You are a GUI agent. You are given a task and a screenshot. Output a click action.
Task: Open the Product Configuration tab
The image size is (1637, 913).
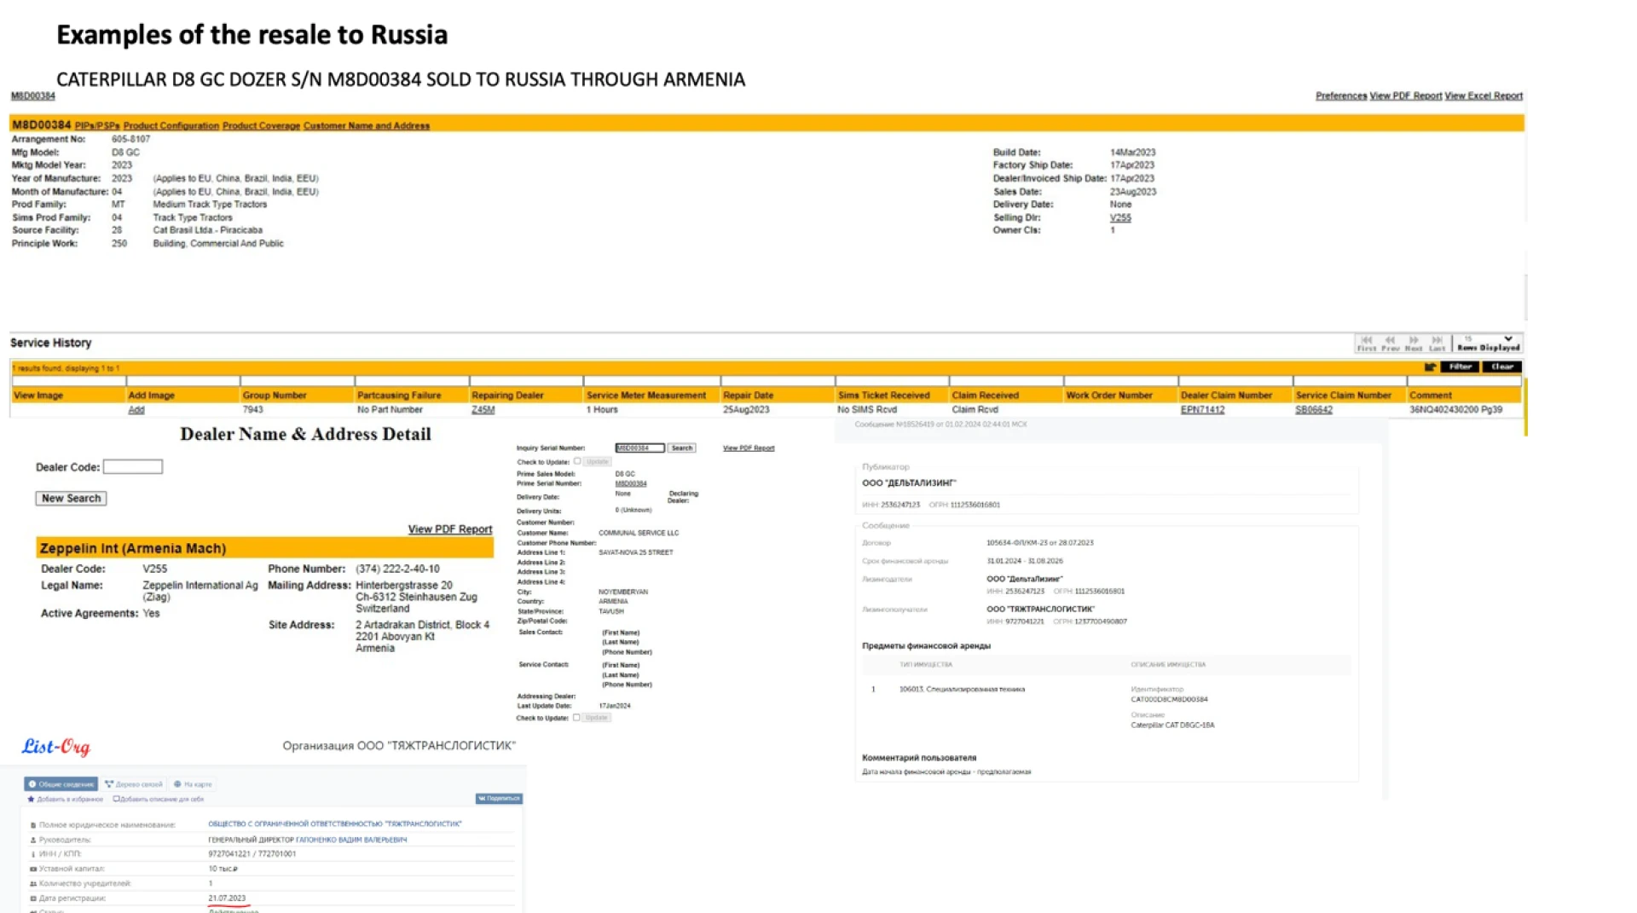pyautogui.click(x=171, y=126)
